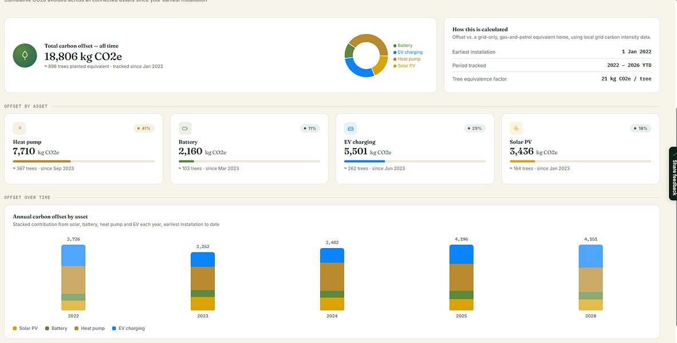Toggle Solar PV in the bar chart legend
This screenshot has height=343, width=677.
[25, 328]
